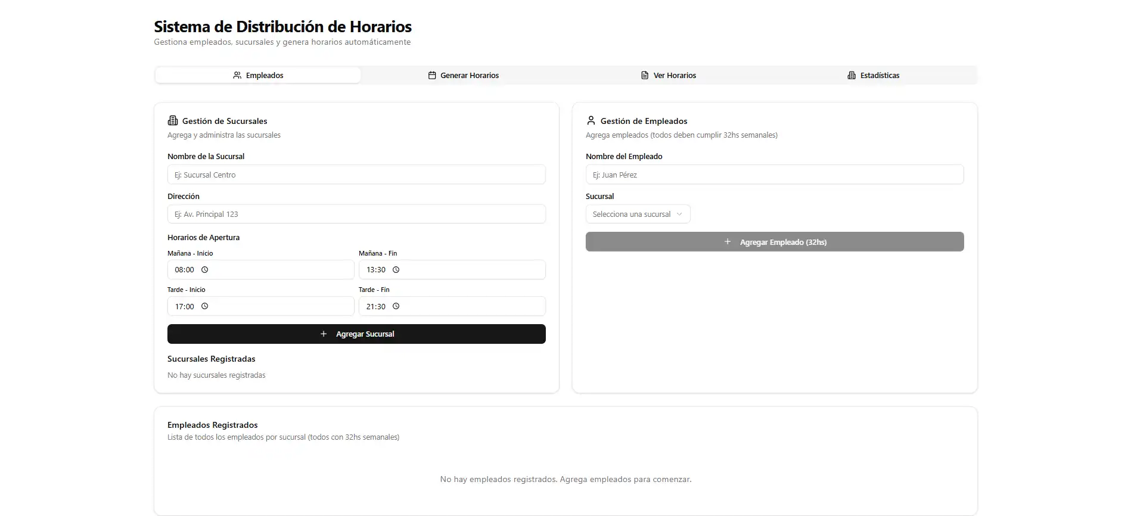1131x516 pixels.
Task: Open the Estadísticas tab
Action: coord(873,75)
